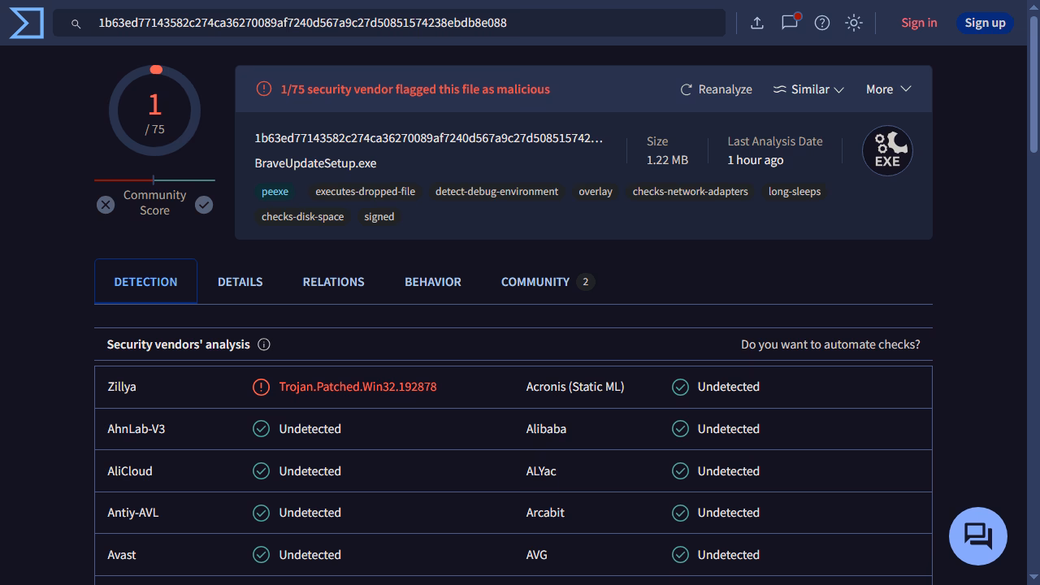Click Trojan.Patched.Win32.192878 detection text

(357, 387)
